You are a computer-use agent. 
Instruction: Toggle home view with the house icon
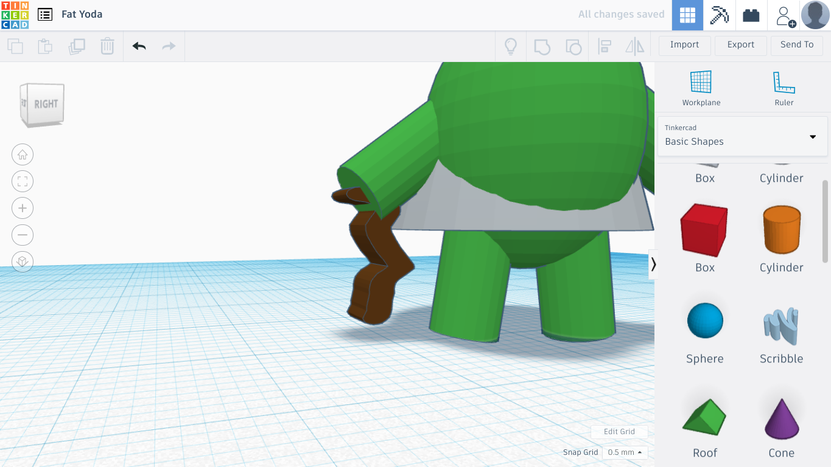23,154
